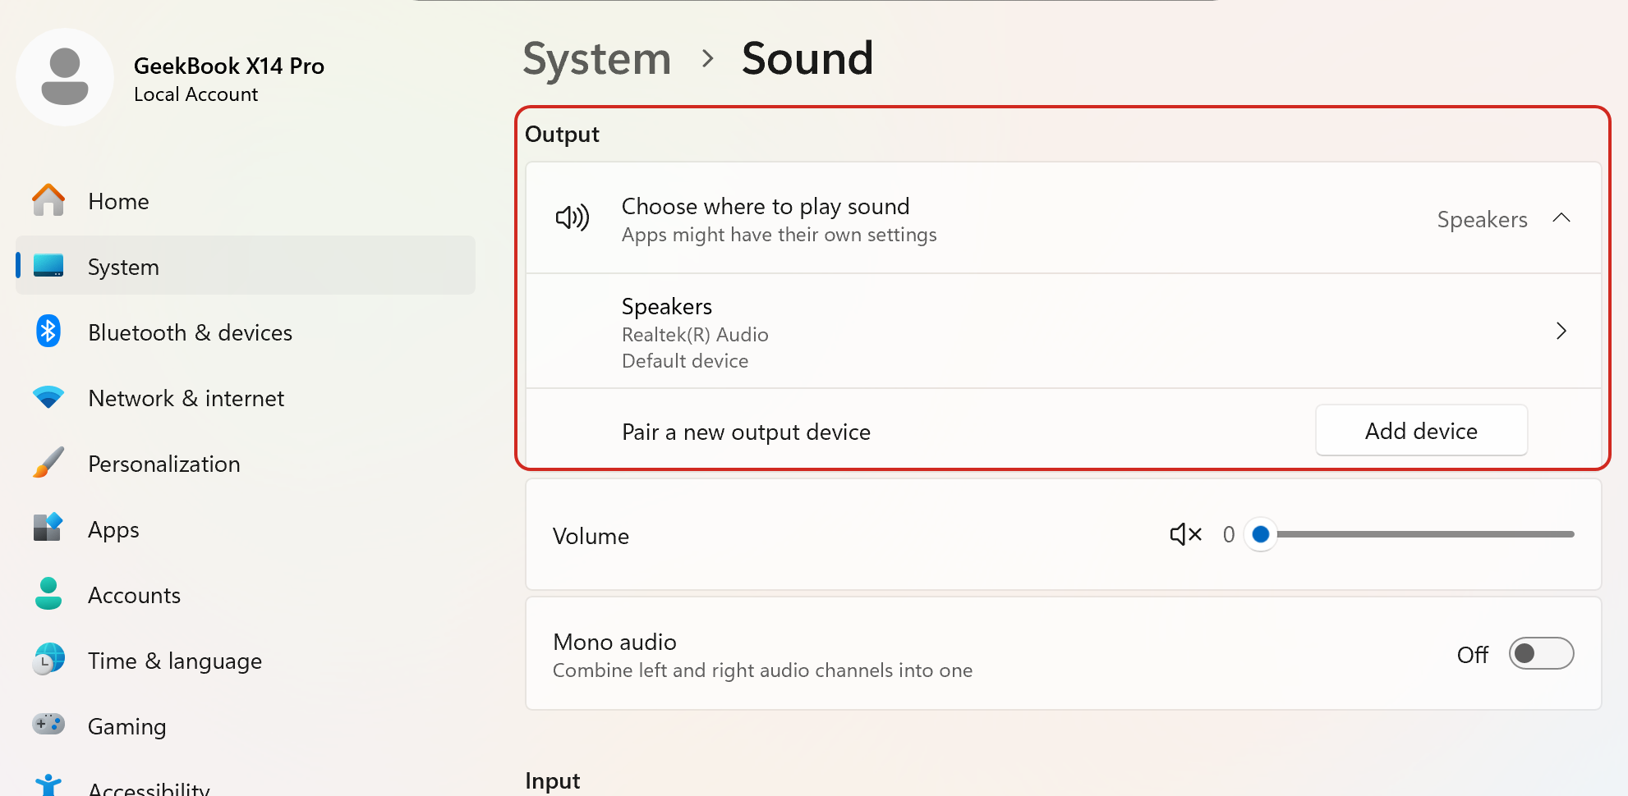
Task: Open the Accessibility settings section
Action: pos(148,788)
